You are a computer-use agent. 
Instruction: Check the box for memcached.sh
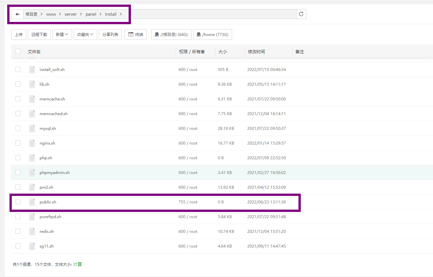tap(18, 113)
